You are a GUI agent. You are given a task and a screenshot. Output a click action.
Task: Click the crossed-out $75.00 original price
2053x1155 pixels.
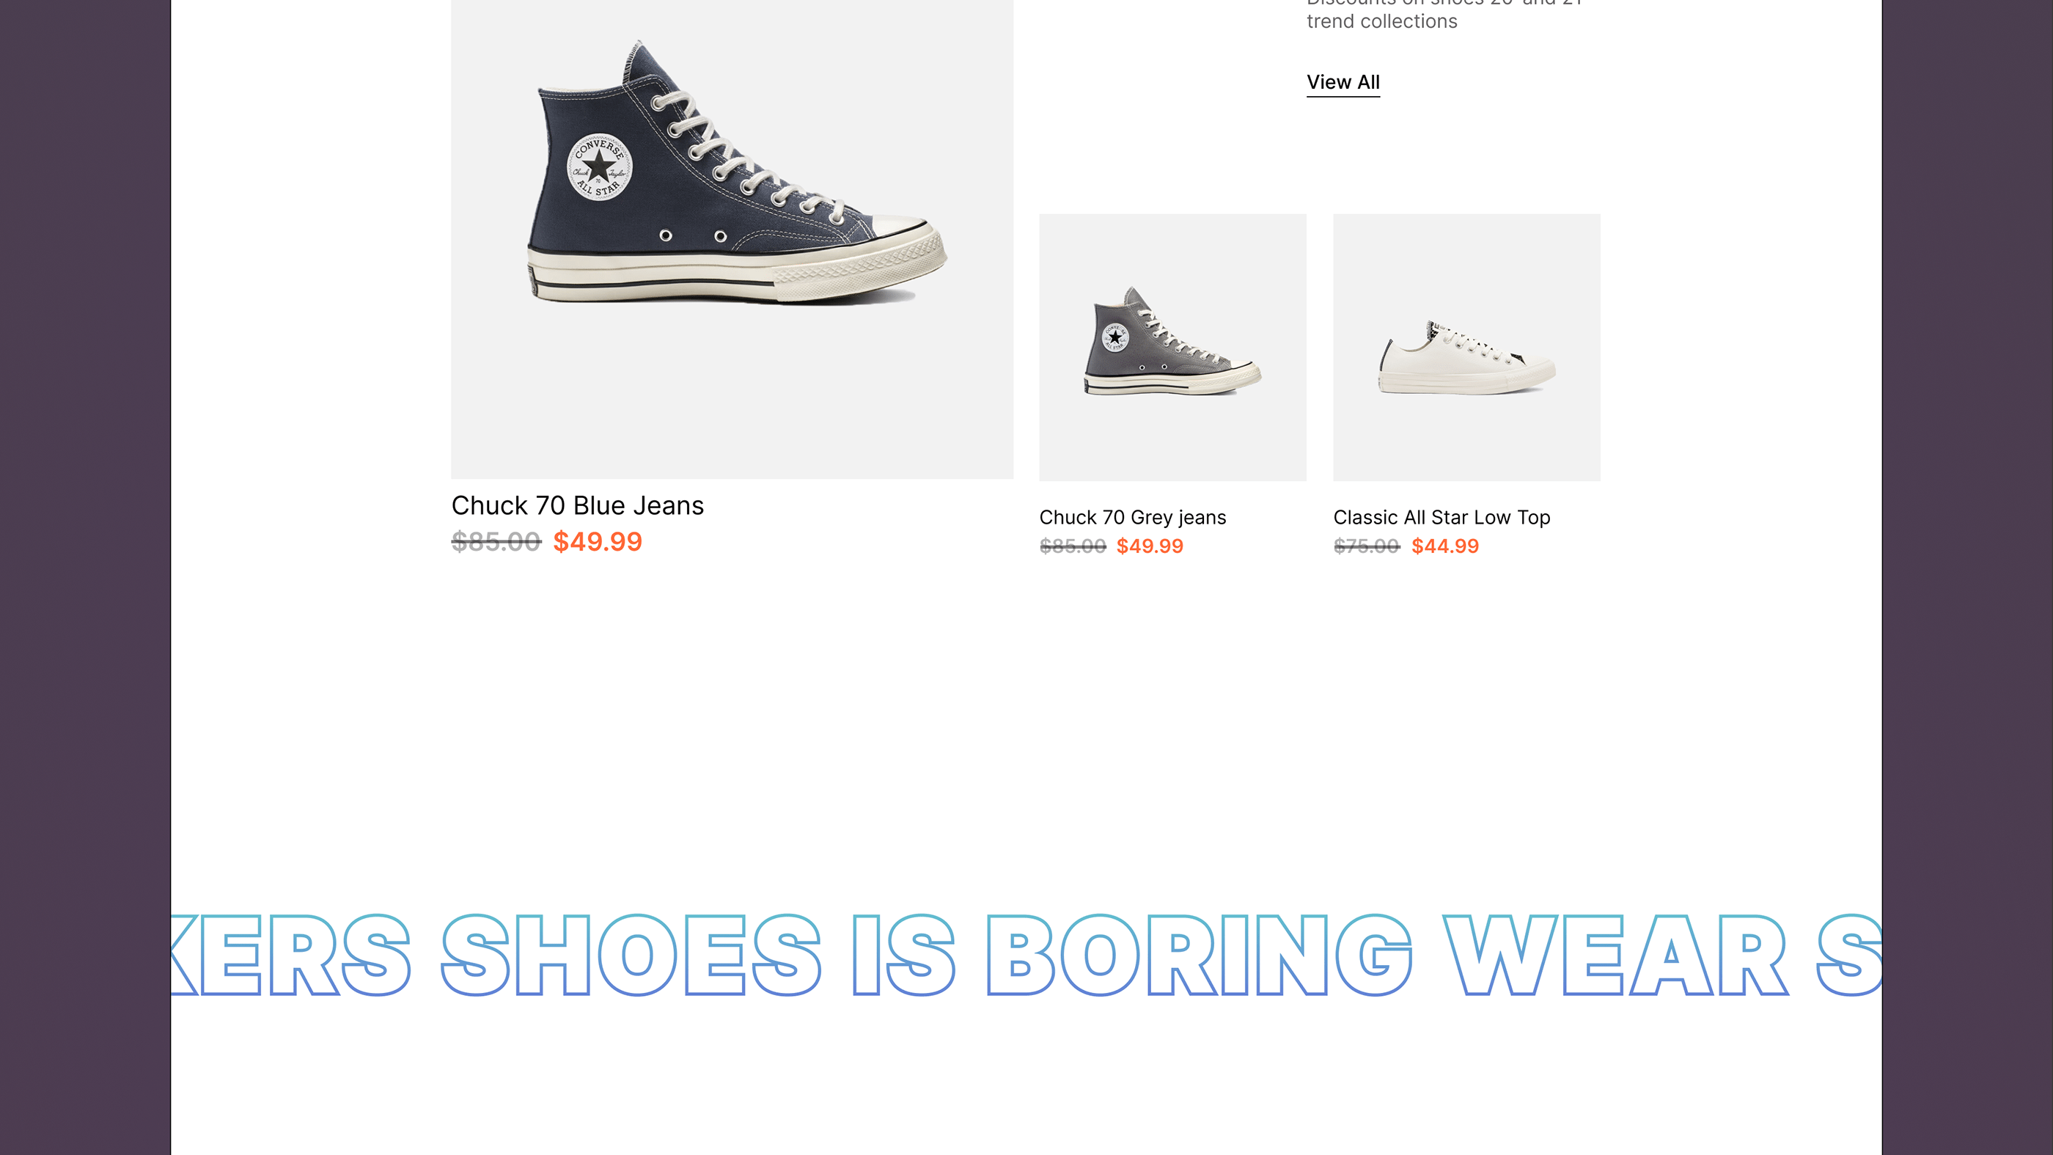(x=1366, y=546)
